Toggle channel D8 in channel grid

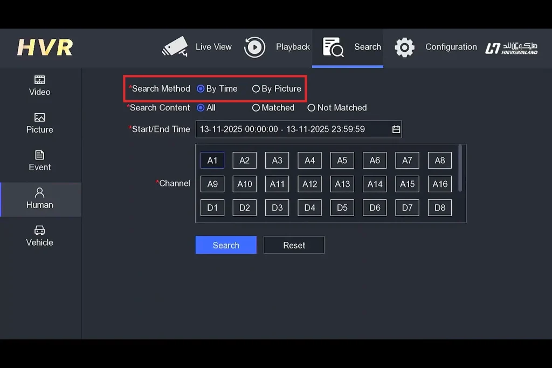click(x=440, y=207)
